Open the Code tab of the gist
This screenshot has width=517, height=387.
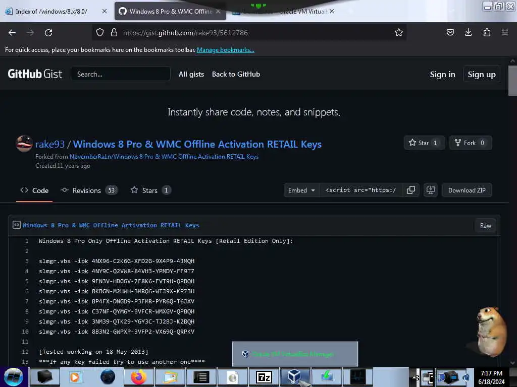tap(34, 190)
